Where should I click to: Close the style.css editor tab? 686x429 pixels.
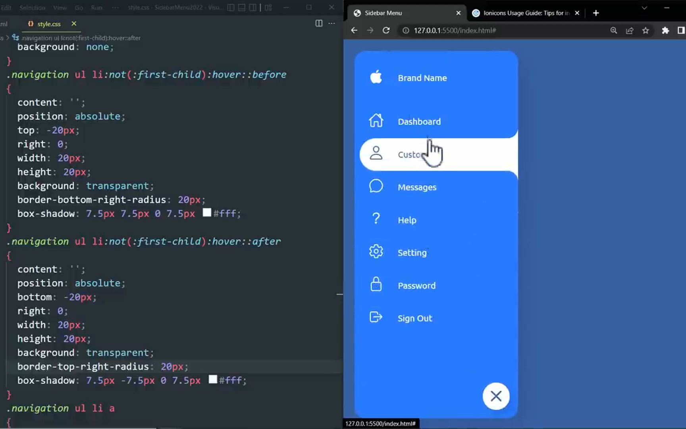tap(74, 24)
